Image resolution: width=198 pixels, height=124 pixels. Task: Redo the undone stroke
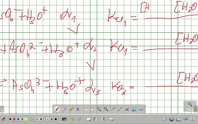[80, 119]
